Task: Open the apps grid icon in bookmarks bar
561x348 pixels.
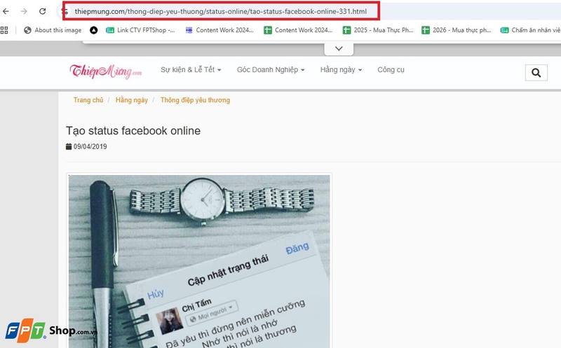Action: [x=4, y=30]
